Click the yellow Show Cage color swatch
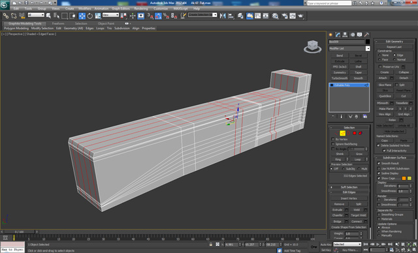This screenshot has height=253, width=418. [410, 178]
